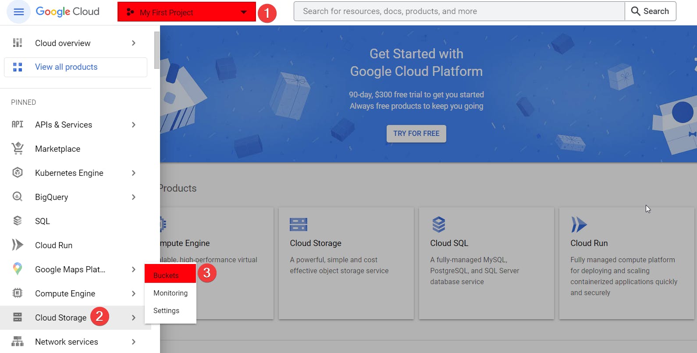Click the BigQuery icon

click(x=18, y=197)
